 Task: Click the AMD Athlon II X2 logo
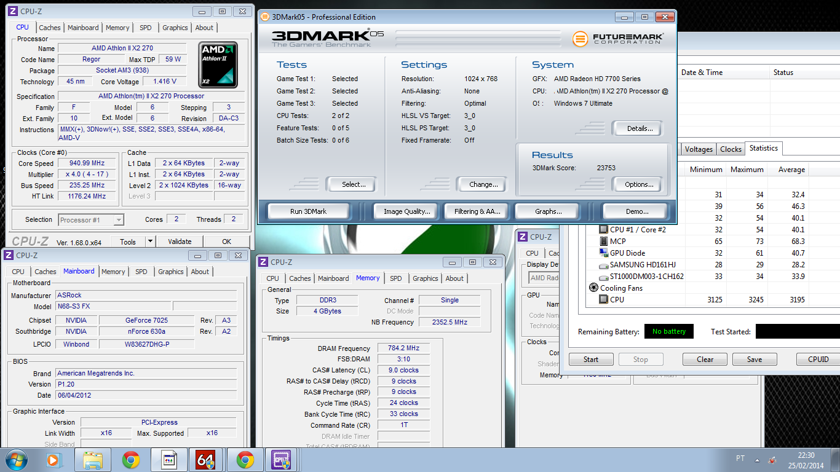pos(218,65)
